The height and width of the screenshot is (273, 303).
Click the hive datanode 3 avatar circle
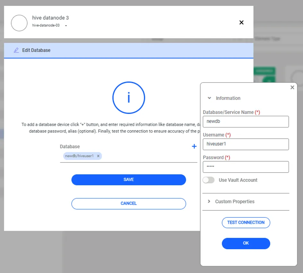(x=19, y=23)
